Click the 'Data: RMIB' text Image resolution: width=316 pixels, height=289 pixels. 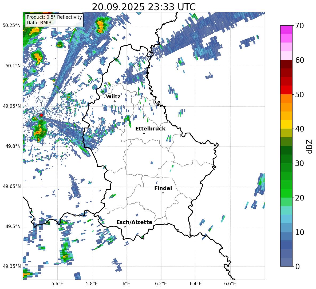39,23
